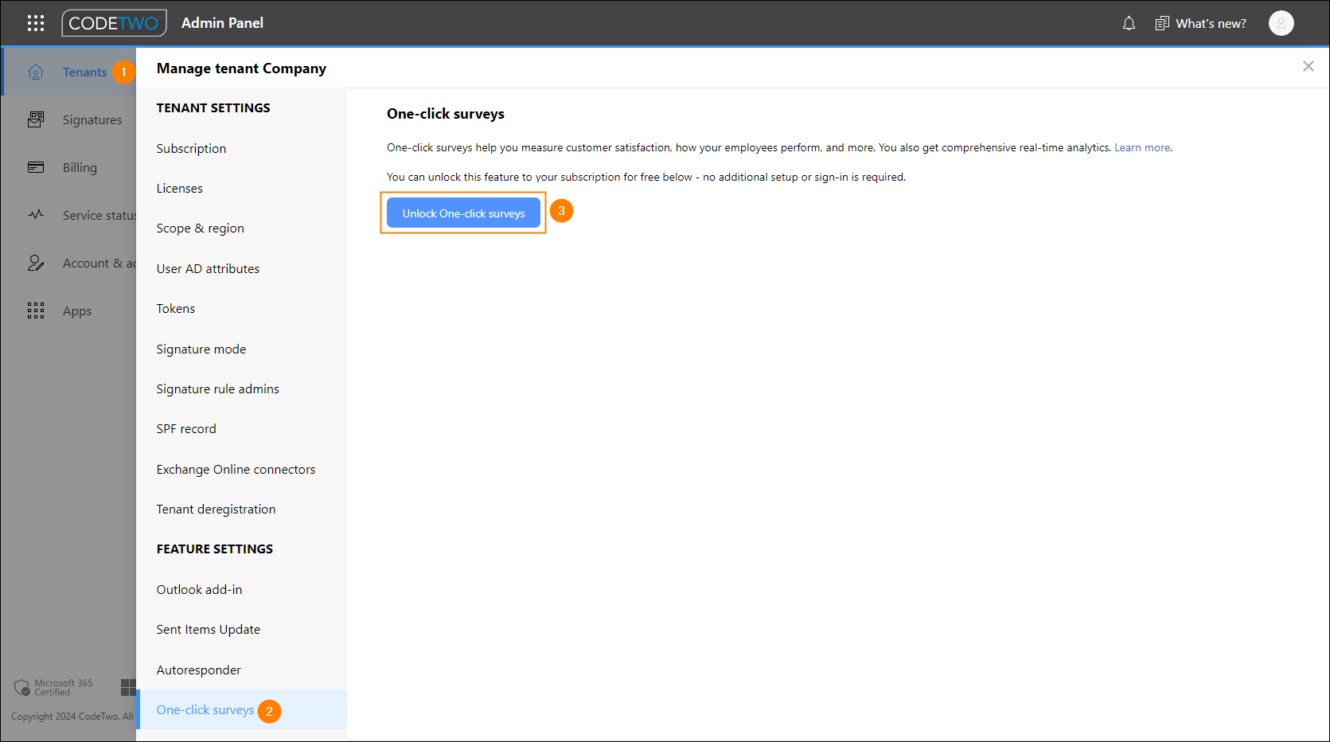Close the Manage tenant panel
Image resolution: width=1330 pixels, height=742 pixels.
[1308, 66]
